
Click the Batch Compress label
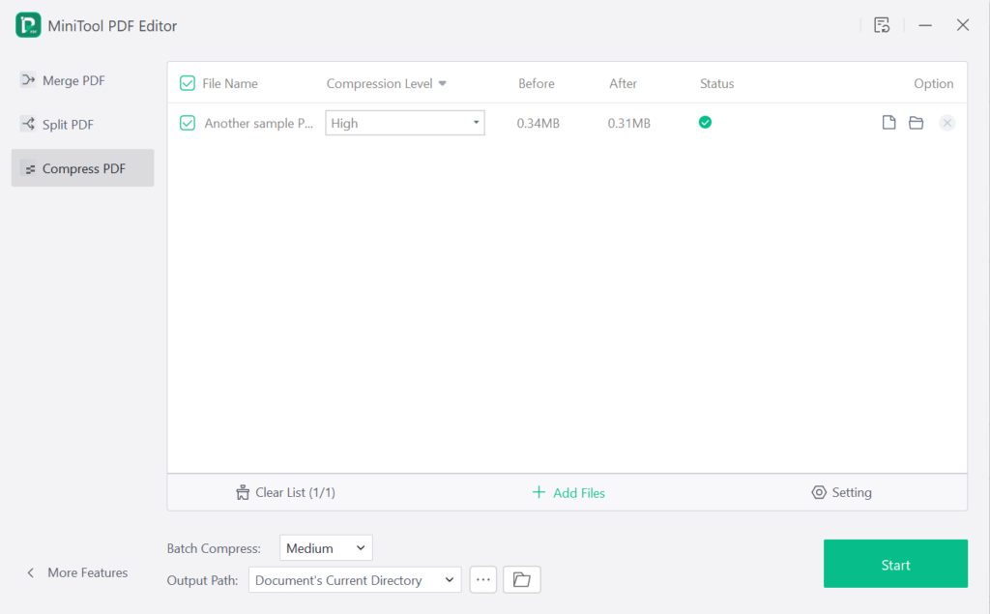214,548
